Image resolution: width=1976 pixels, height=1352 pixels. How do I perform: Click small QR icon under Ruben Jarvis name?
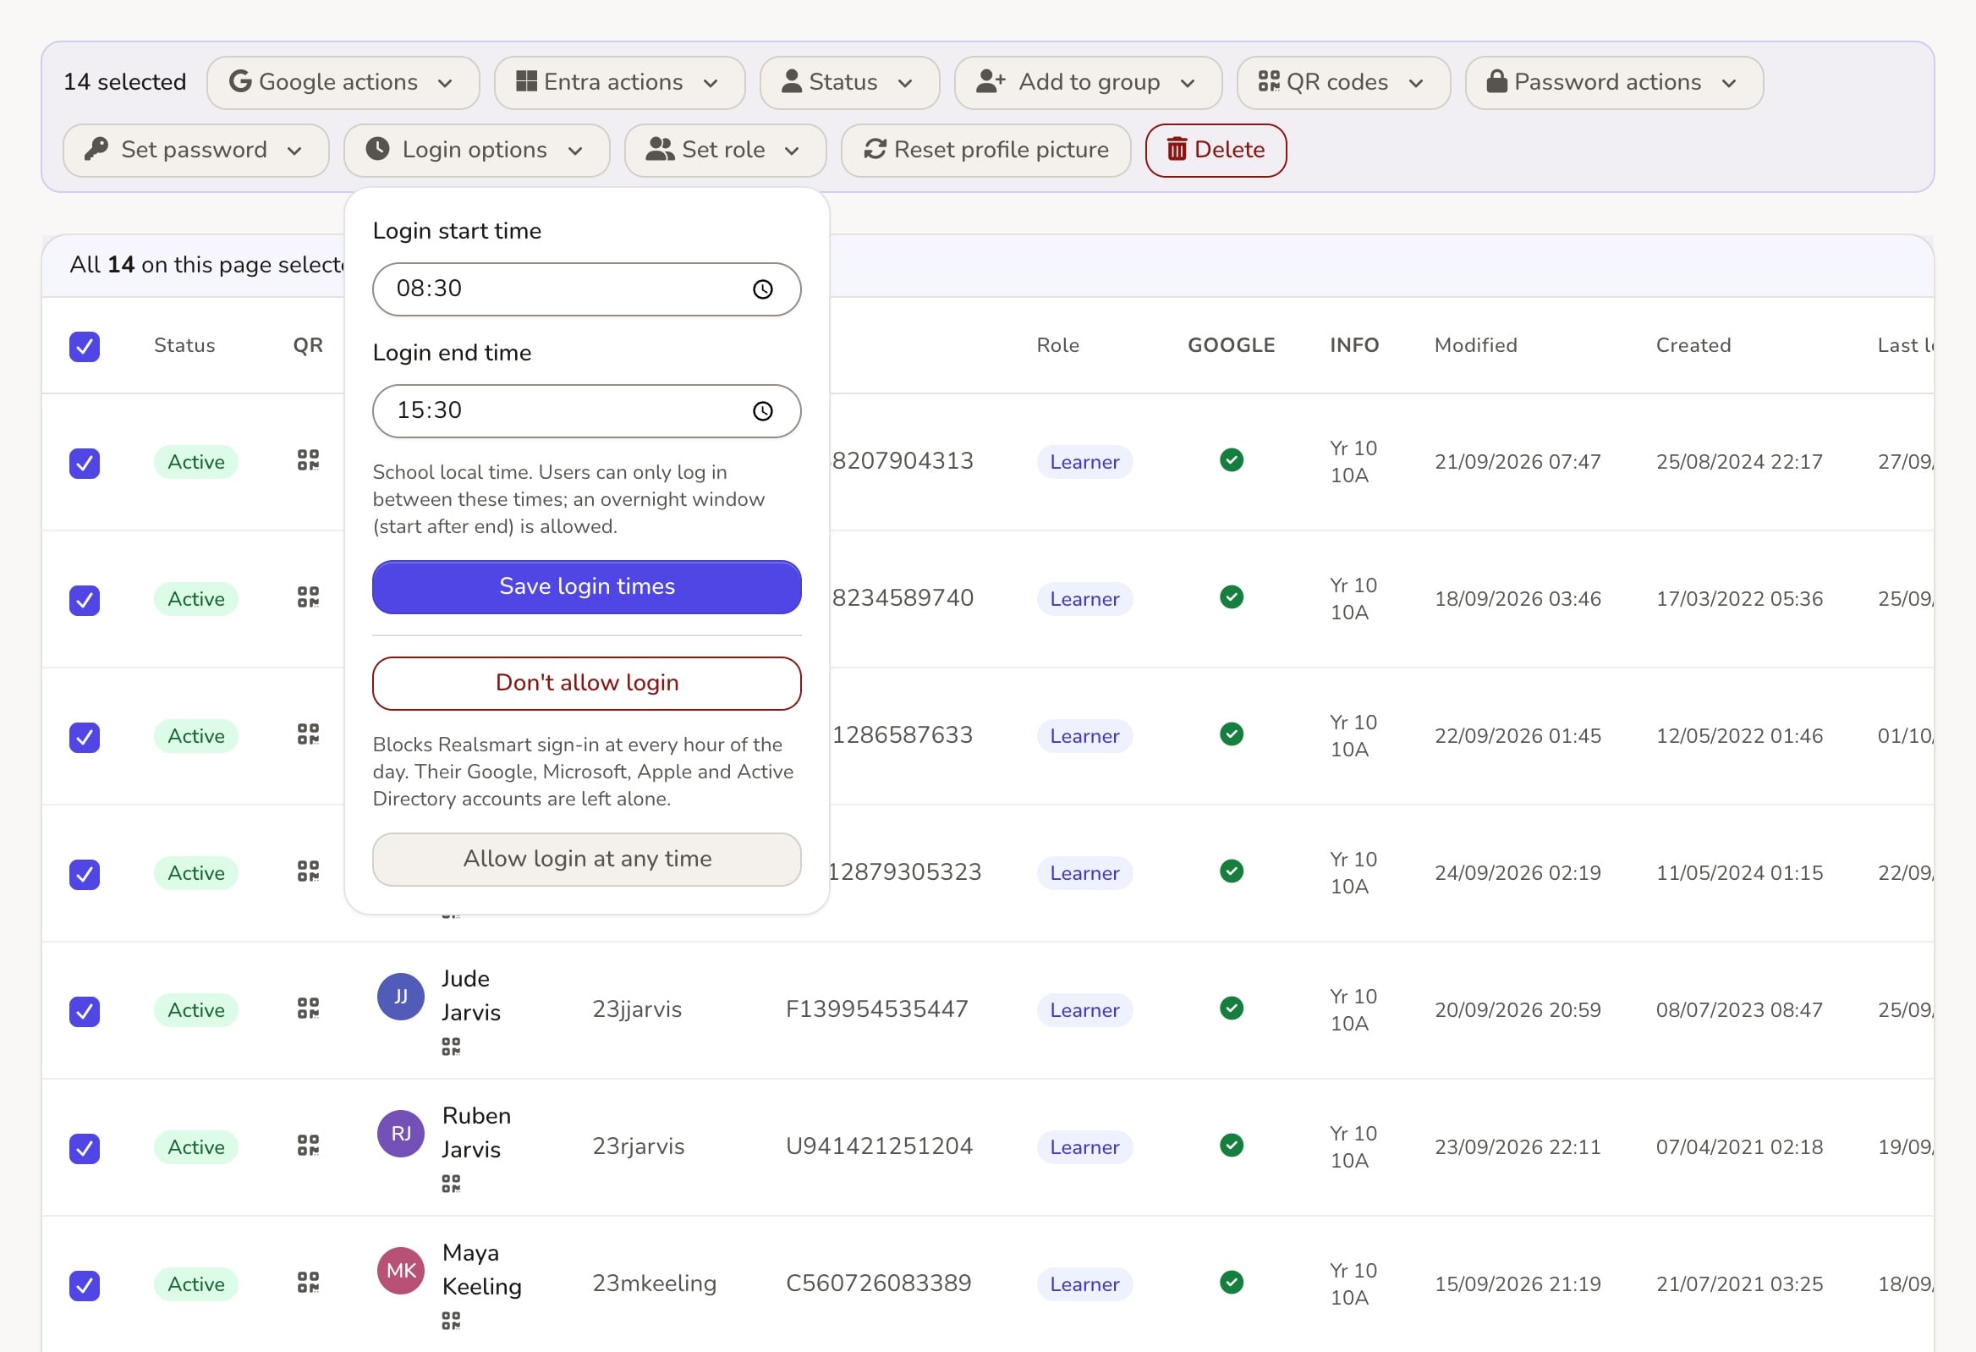(x=451, y=1184)
